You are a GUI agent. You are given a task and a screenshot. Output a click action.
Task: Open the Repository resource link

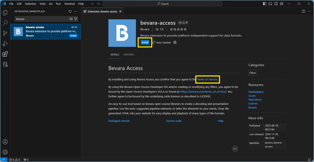pos(255,100)
